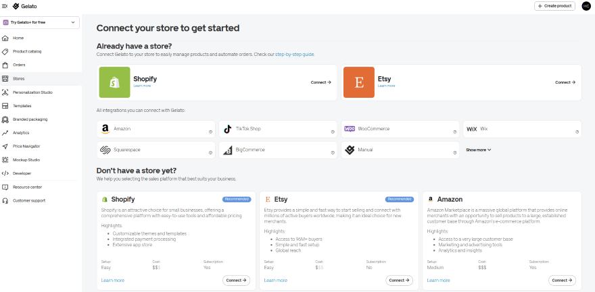595x292 pixels.
Task: Click Connect in the bottom Shopify card
Action: point(237,281)
